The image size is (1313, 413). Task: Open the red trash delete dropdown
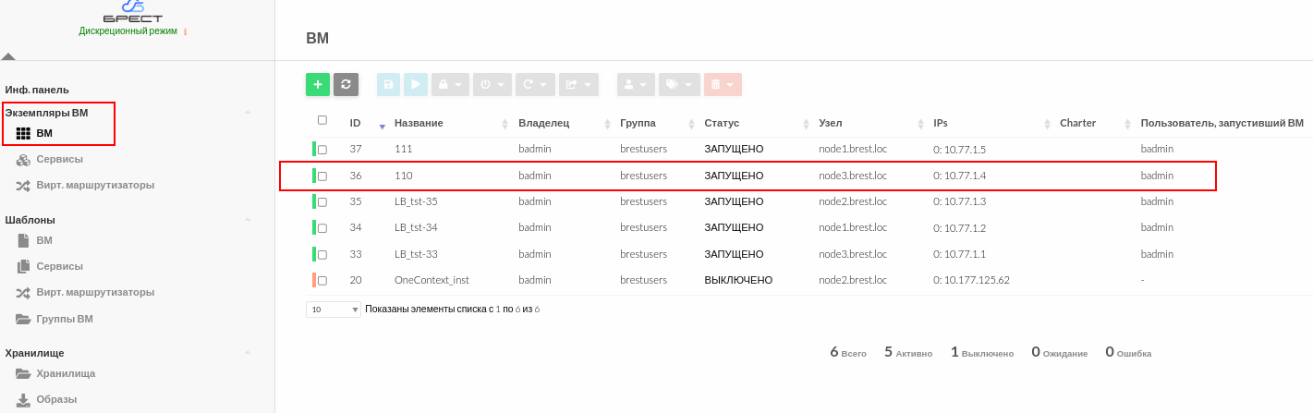pyautogui.click(x=723, y=84)
